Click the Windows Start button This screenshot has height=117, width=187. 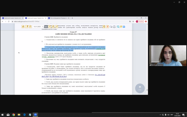click(x=2, y=115)
